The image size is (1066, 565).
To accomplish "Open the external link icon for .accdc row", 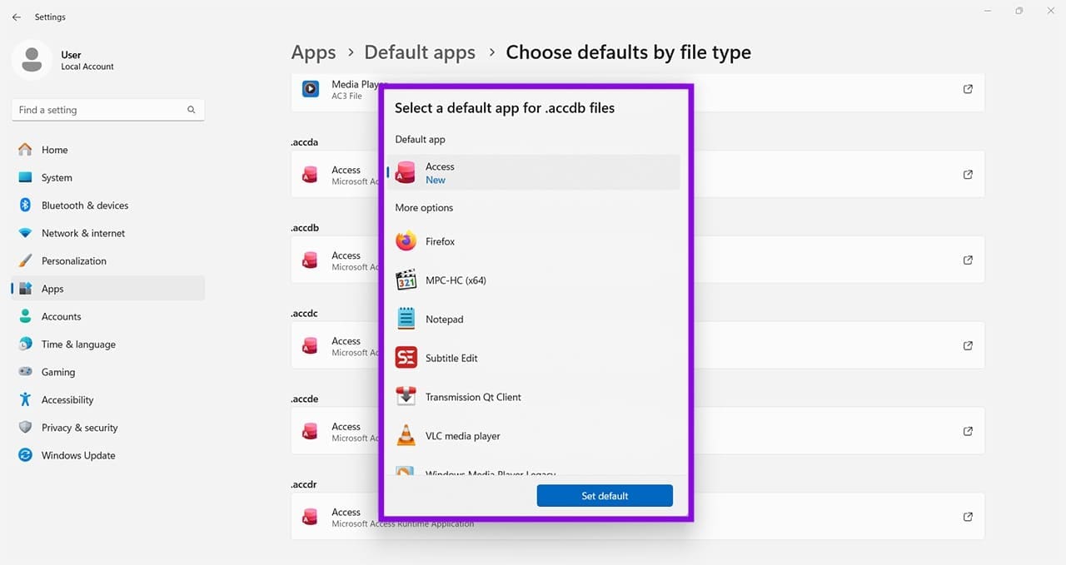I will click(968, 345).
